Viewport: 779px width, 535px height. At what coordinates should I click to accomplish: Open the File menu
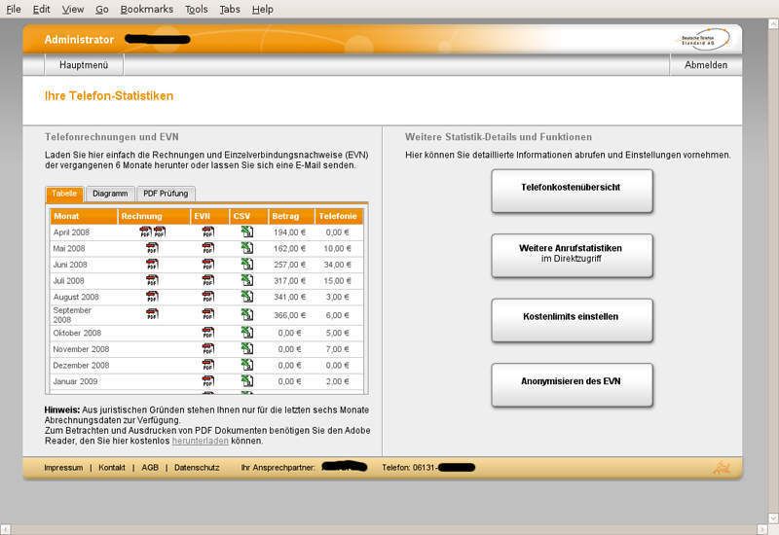(14, 9)
